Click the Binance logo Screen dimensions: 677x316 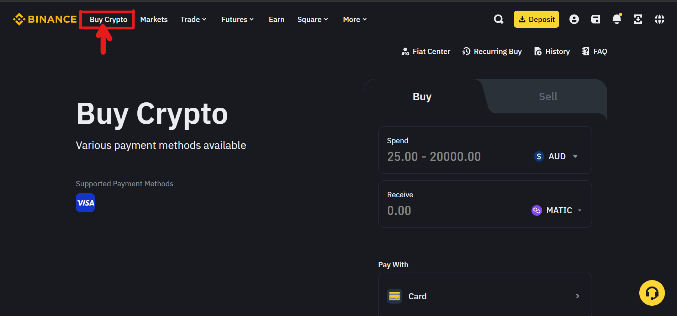45,19
